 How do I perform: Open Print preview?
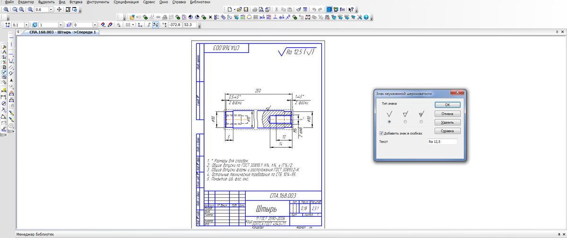coord(261,9)
